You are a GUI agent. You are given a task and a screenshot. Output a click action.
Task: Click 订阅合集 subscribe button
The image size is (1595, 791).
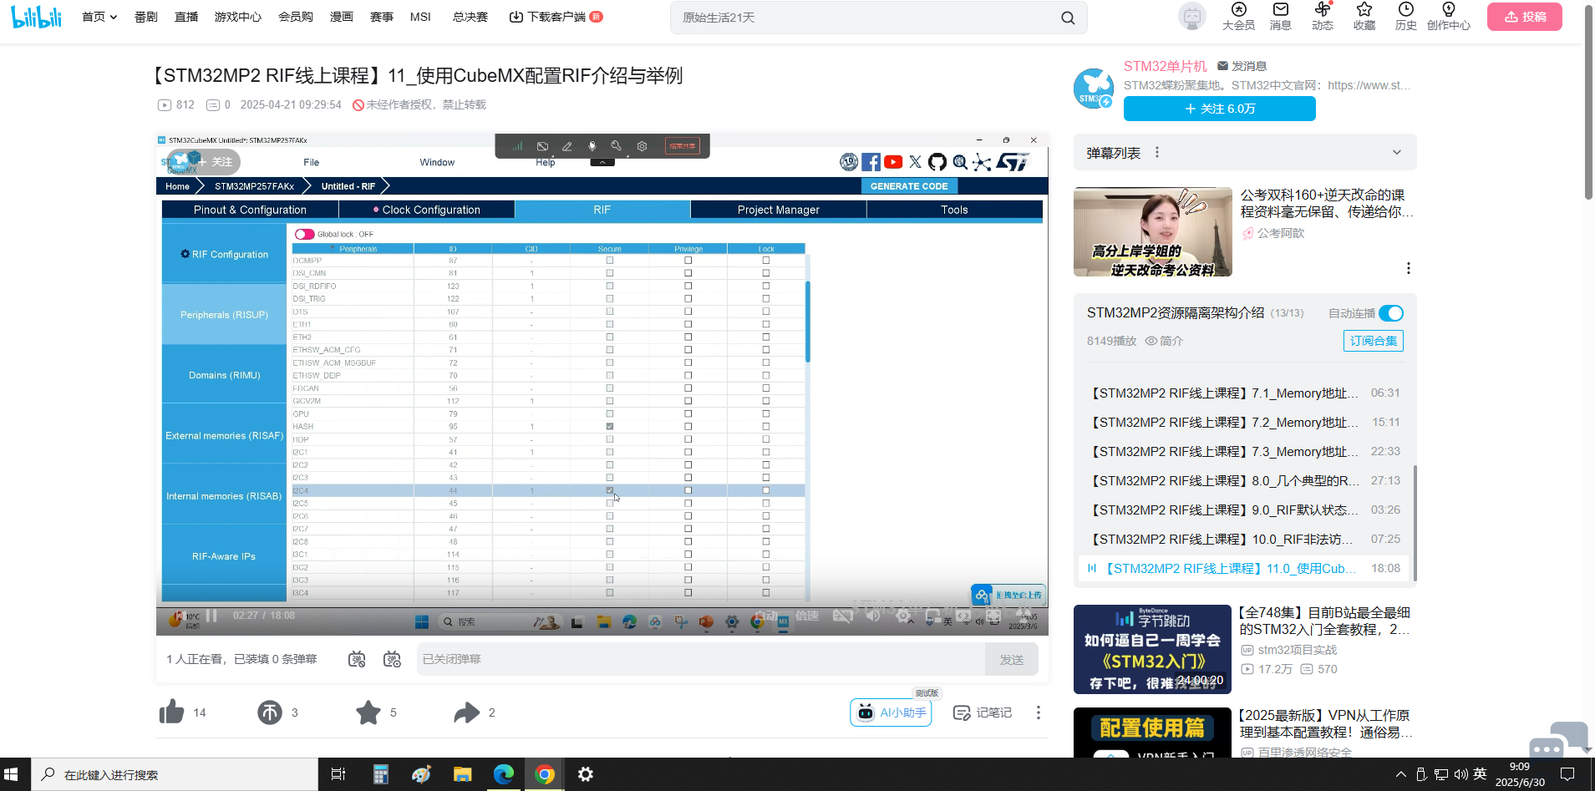coord(1374,341)
